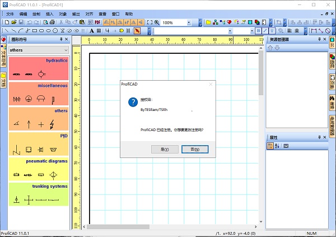Image resolution: width=336 pixels, height=237 pixels.
Task: Open the third menu (Draw)
Action: coord(36,14)
